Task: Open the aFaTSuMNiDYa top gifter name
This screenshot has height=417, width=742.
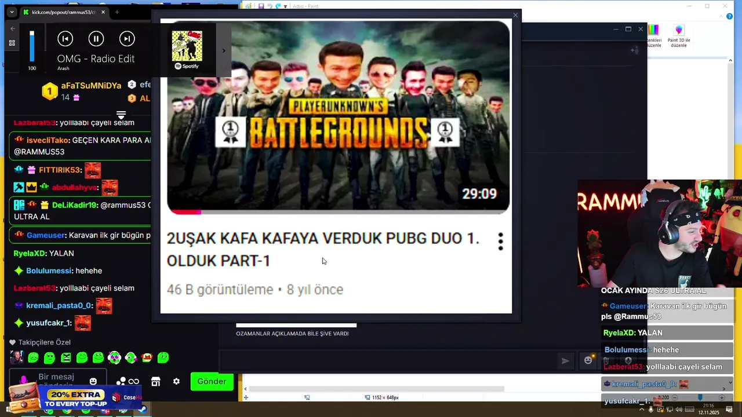Action: pos(91,86)
